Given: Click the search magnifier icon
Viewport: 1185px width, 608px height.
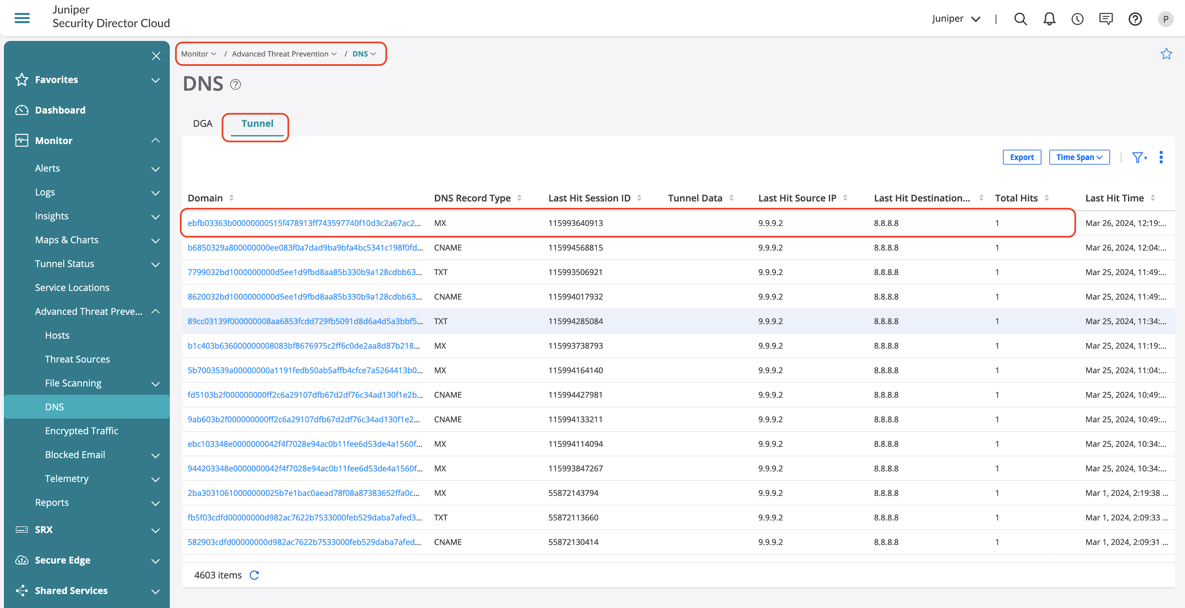Looking at the screenshot, I should 1020,19.
